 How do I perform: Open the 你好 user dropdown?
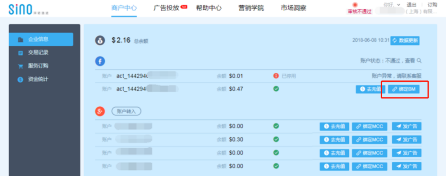(x=392, y=5)
